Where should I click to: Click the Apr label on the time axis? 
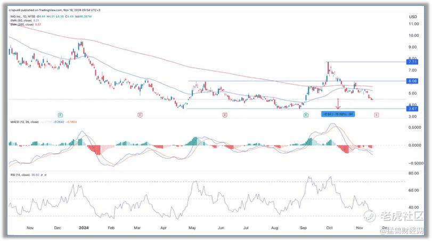tap(164, 228)
